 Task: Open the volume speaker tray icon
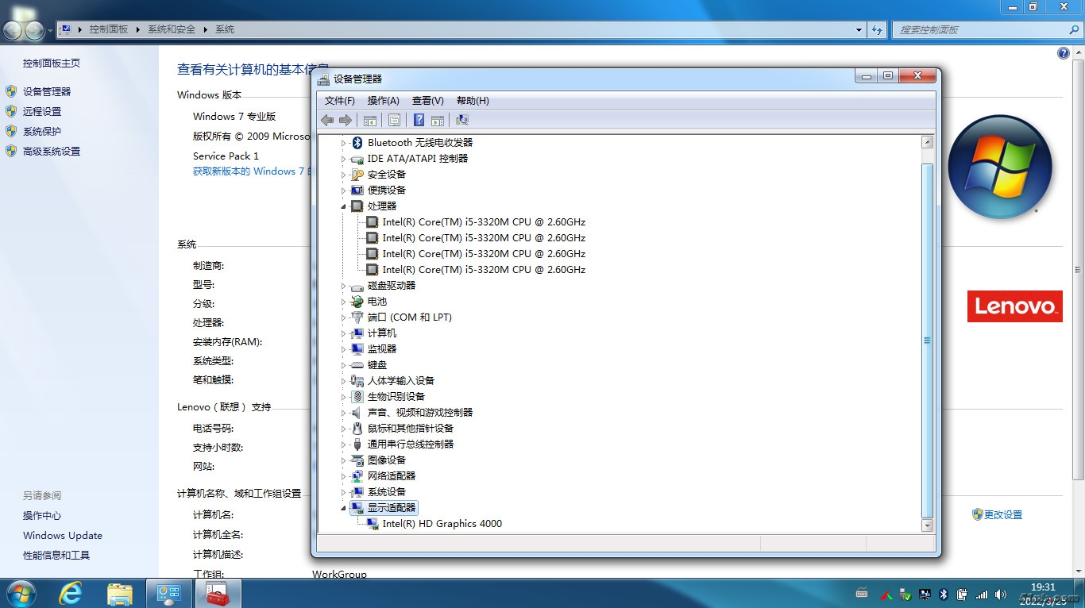pyautogui.click(x=1001, y=594)
